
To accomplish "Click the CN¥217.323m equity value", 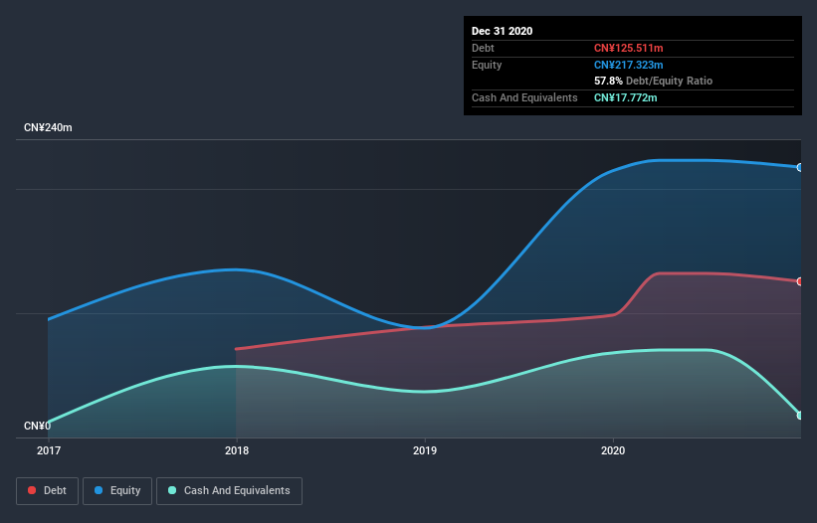I will point(628,65).
